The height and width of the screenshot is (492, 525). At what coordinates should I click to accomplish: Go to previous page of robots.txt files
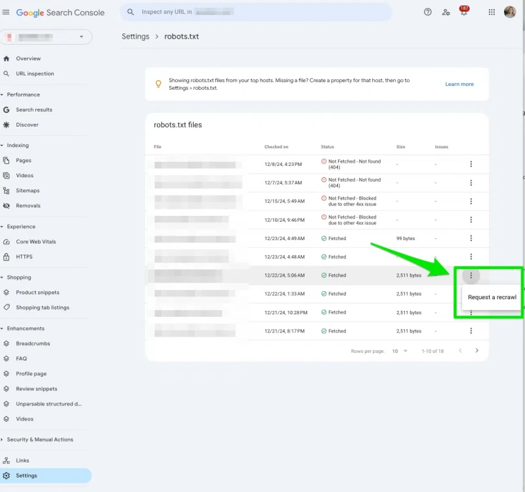pos(460,351)
